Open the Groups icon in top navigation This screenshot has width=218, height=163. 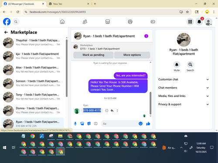(x=130, y=22)
